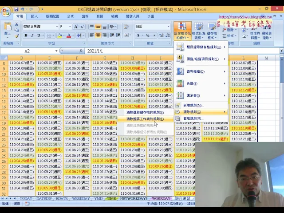Save the workbook via Quick Access
Screen dimensions: 284x213
click(x=16, y=9)
